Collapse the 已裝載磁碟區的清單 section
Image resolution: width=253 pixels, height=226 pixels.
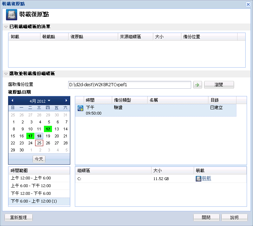point(6,27)
